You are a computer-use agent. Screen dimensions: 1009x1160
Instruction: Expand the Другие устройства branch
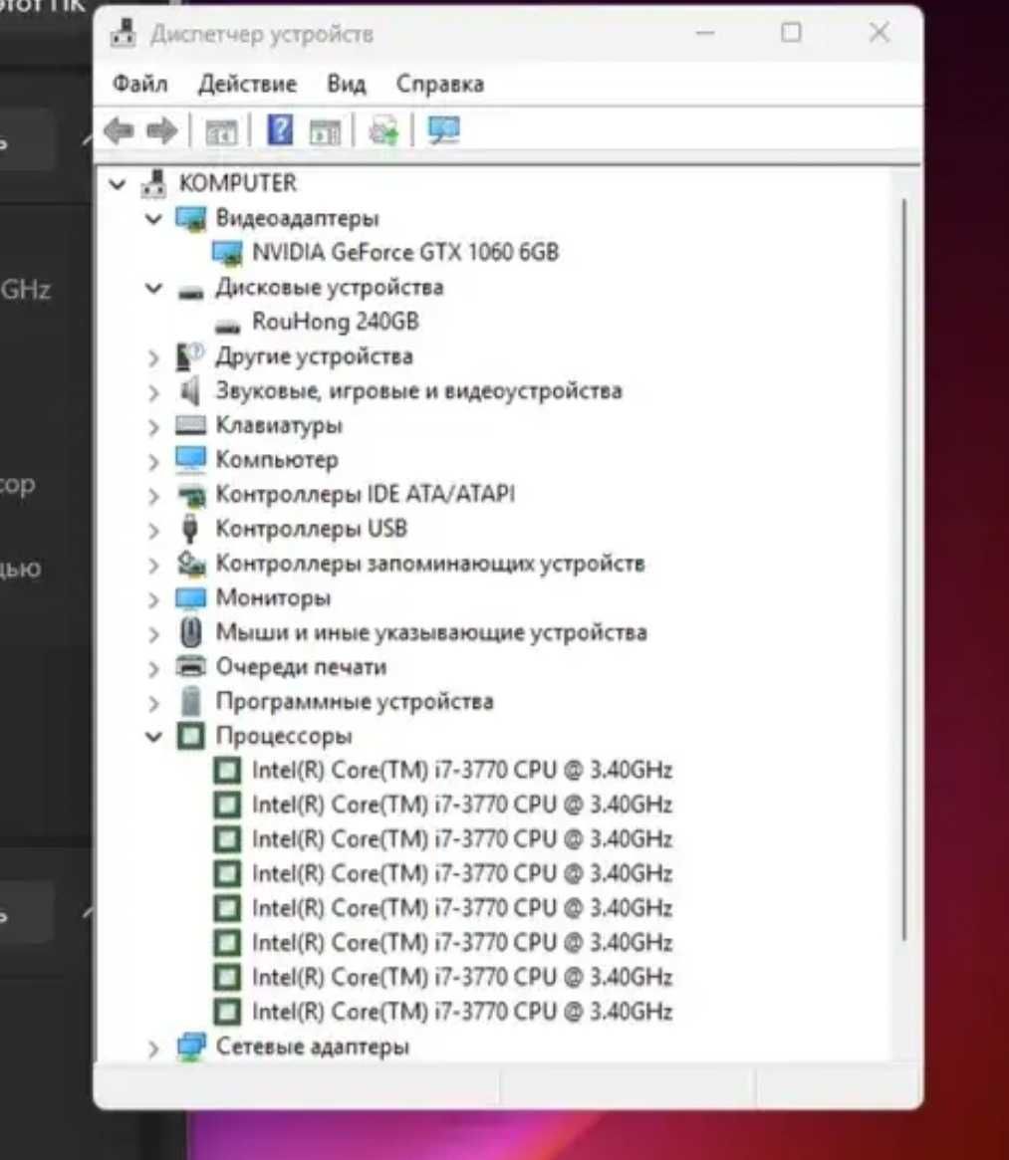pos(153,358)
